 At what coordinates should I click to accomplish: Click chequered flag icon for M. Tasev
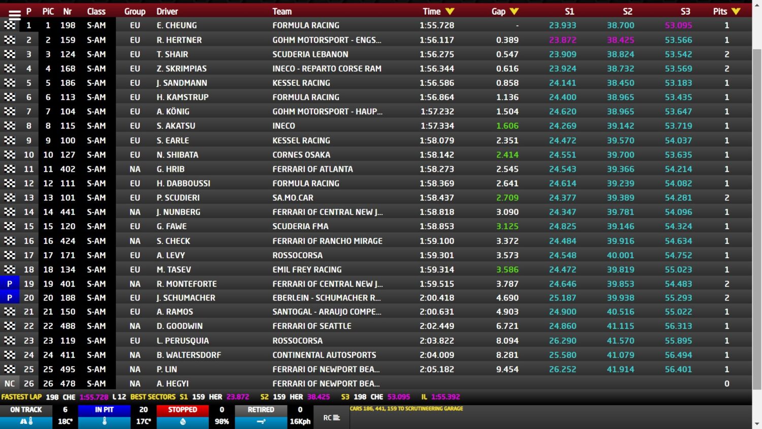point(10,269)
